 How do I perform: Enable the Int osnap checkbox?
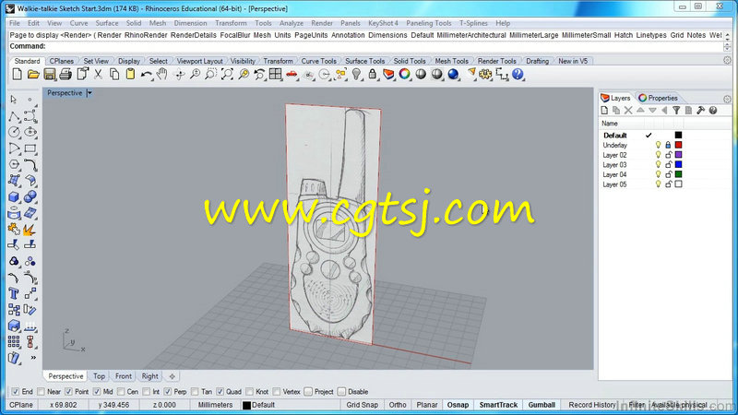(147, 391)
